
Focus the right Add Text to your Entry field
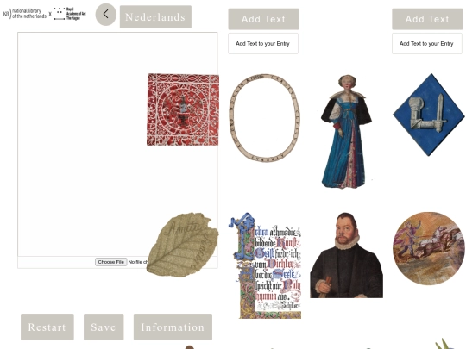(x=427, y=44)
